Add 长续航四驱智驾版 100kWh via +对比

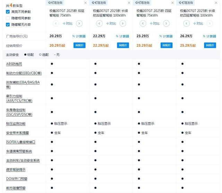pos(198,23)
